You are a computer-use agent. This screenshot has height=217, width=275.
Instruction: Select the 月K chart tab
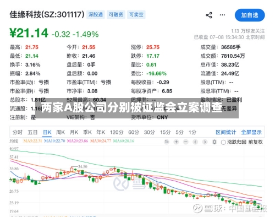coord(74,132)
